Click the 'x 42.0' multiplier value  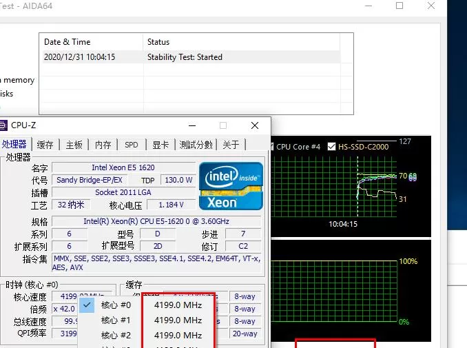tap(65, 309)
